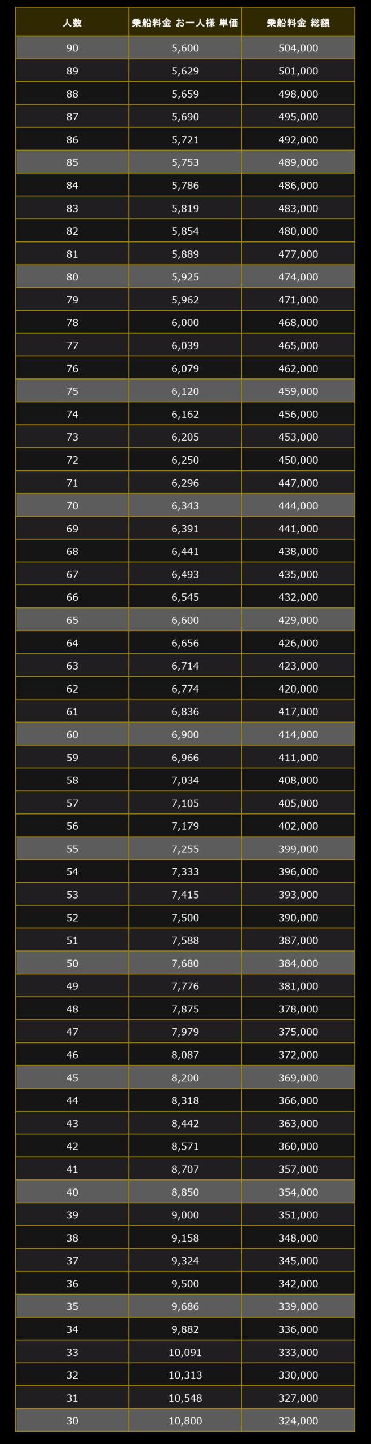Click total fare 384,000 cell
The width and height of the screenshot is (371, 1444).
click(x=298, y=963)
